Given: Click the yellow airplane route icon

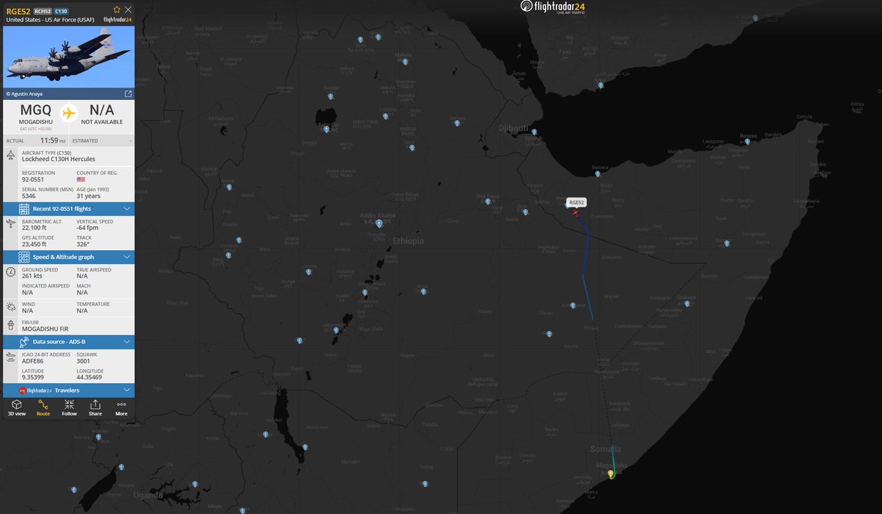Looking at the screenshot, I should click(x=69, y=113).
